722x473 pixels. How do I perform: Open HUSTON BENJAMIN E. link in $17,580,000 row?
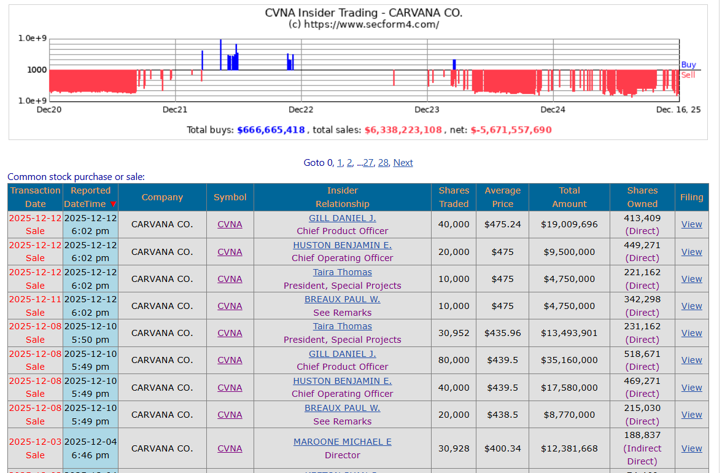click(342, 381)
